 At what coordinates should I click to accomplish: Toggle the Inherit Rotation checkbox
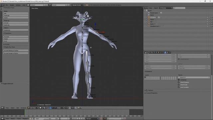point(179,82)
